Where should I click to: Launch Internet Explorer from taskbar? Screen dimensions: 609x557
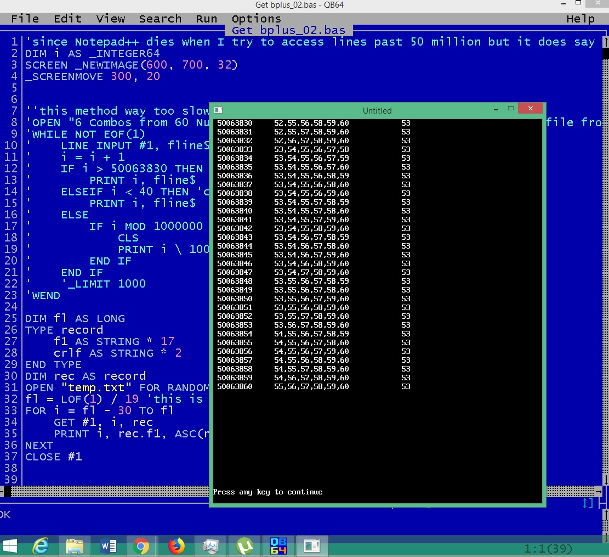pyautogui.click(x=41, y=546)
